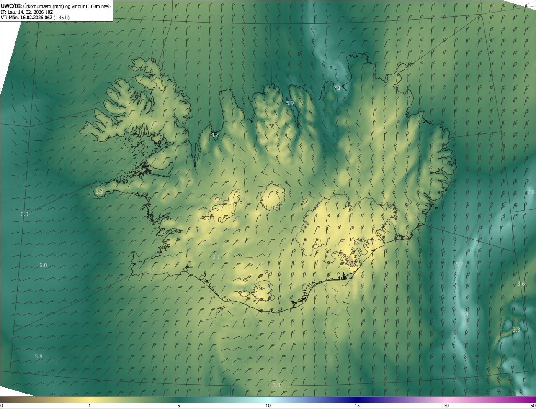536x409 pixels.
Task: Select the 5 tick on color scale
Action: click(179, 406)
